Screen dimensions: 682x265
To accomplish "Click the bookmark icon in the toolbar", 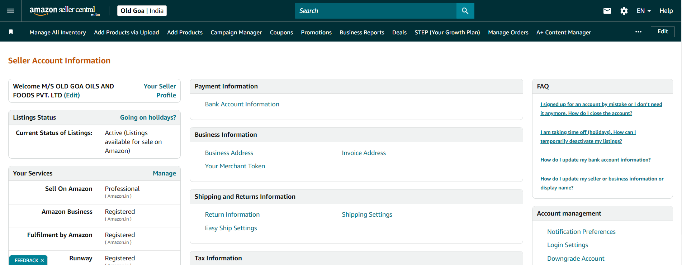I will click(11, 32).
